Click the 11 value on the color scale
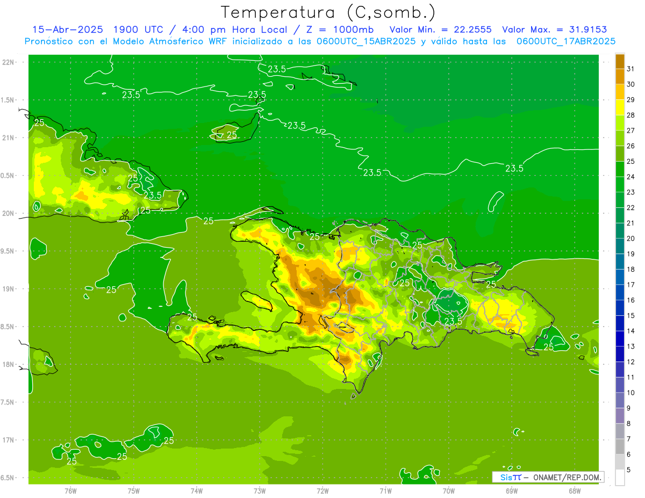645x498 pixels. pyautogui.click(x=631, y=377)
